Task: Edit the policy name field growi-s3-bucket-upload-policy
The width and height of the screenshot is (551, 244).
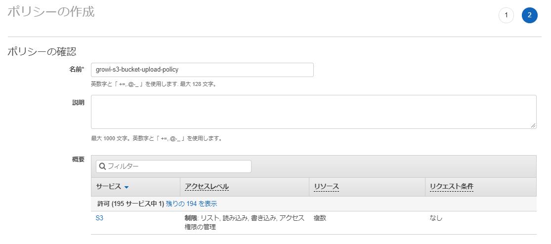Action: pos(202,70)
